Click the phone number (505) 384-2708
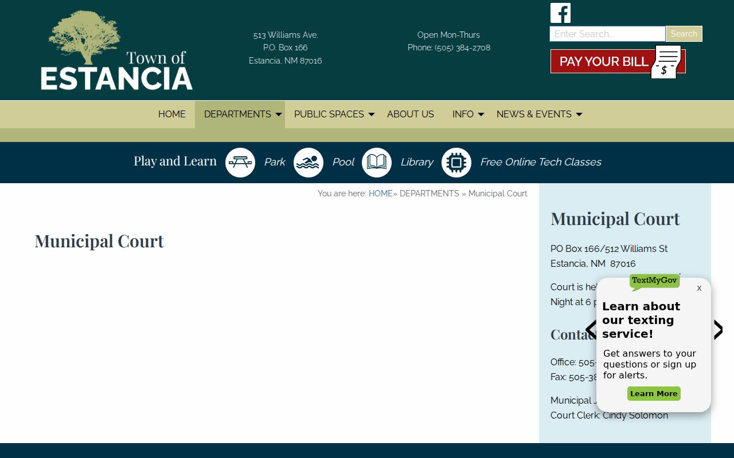Image resolution: width=734 pixels, height=458 pixels. click(x=462, y=48)
